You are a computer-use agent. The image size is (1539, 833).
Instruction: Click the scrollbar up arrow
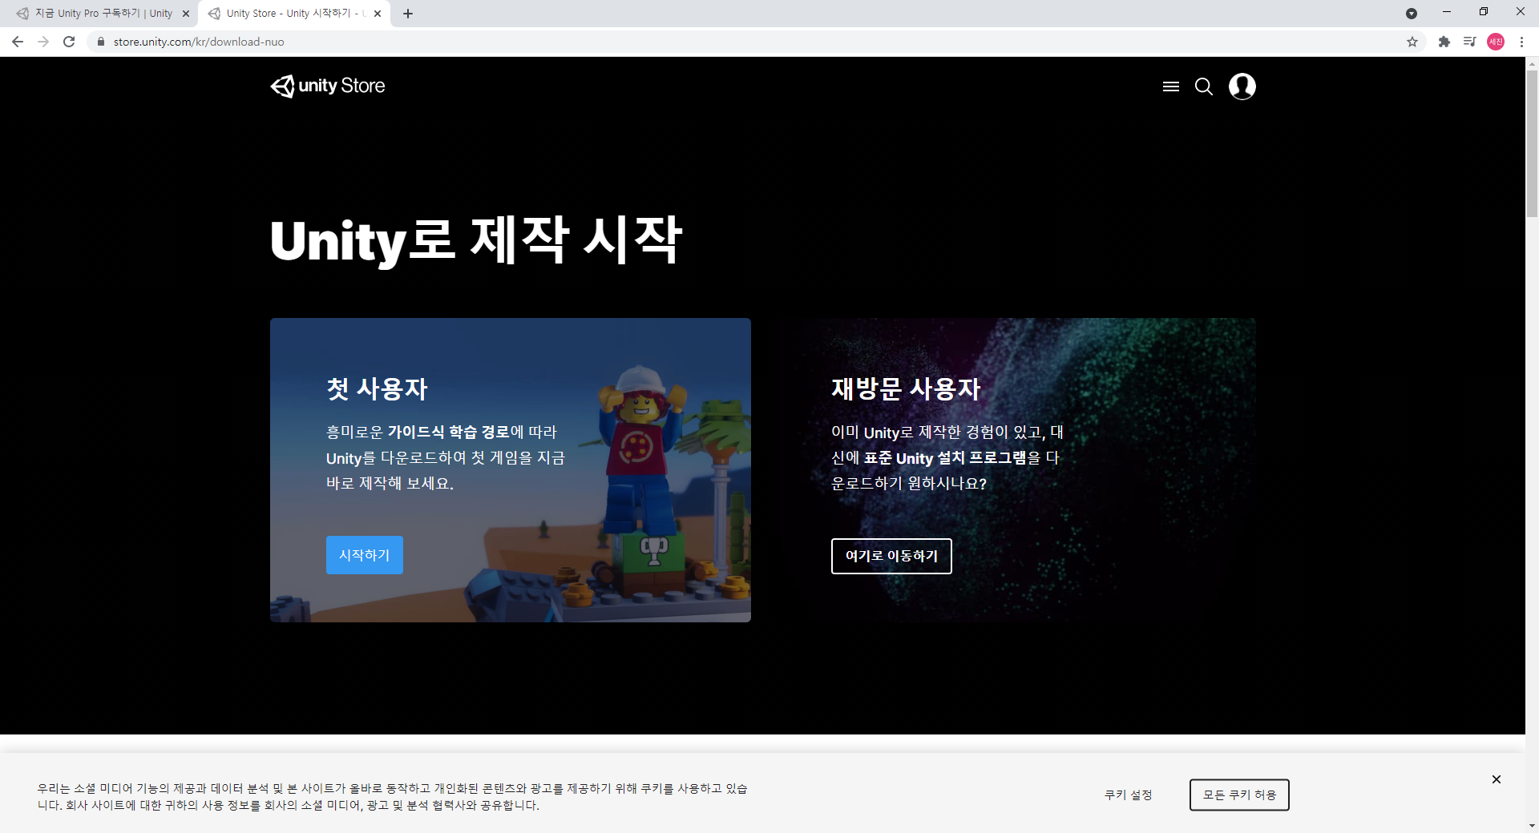(x=1532, y=63)
